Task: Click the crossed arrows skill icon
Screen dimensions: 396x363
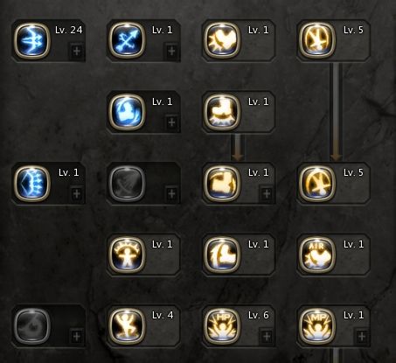Action: [x=127, y=41]
